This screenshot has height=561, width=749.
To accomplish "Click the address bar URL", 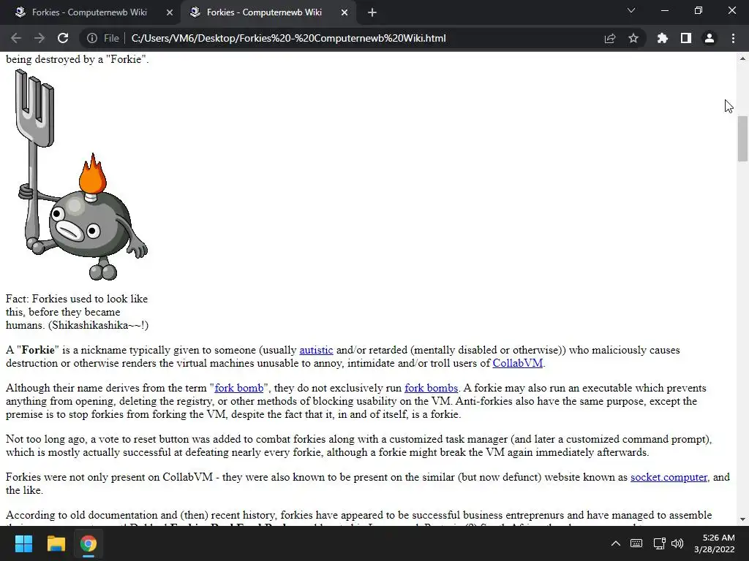I will click(288, 38).
